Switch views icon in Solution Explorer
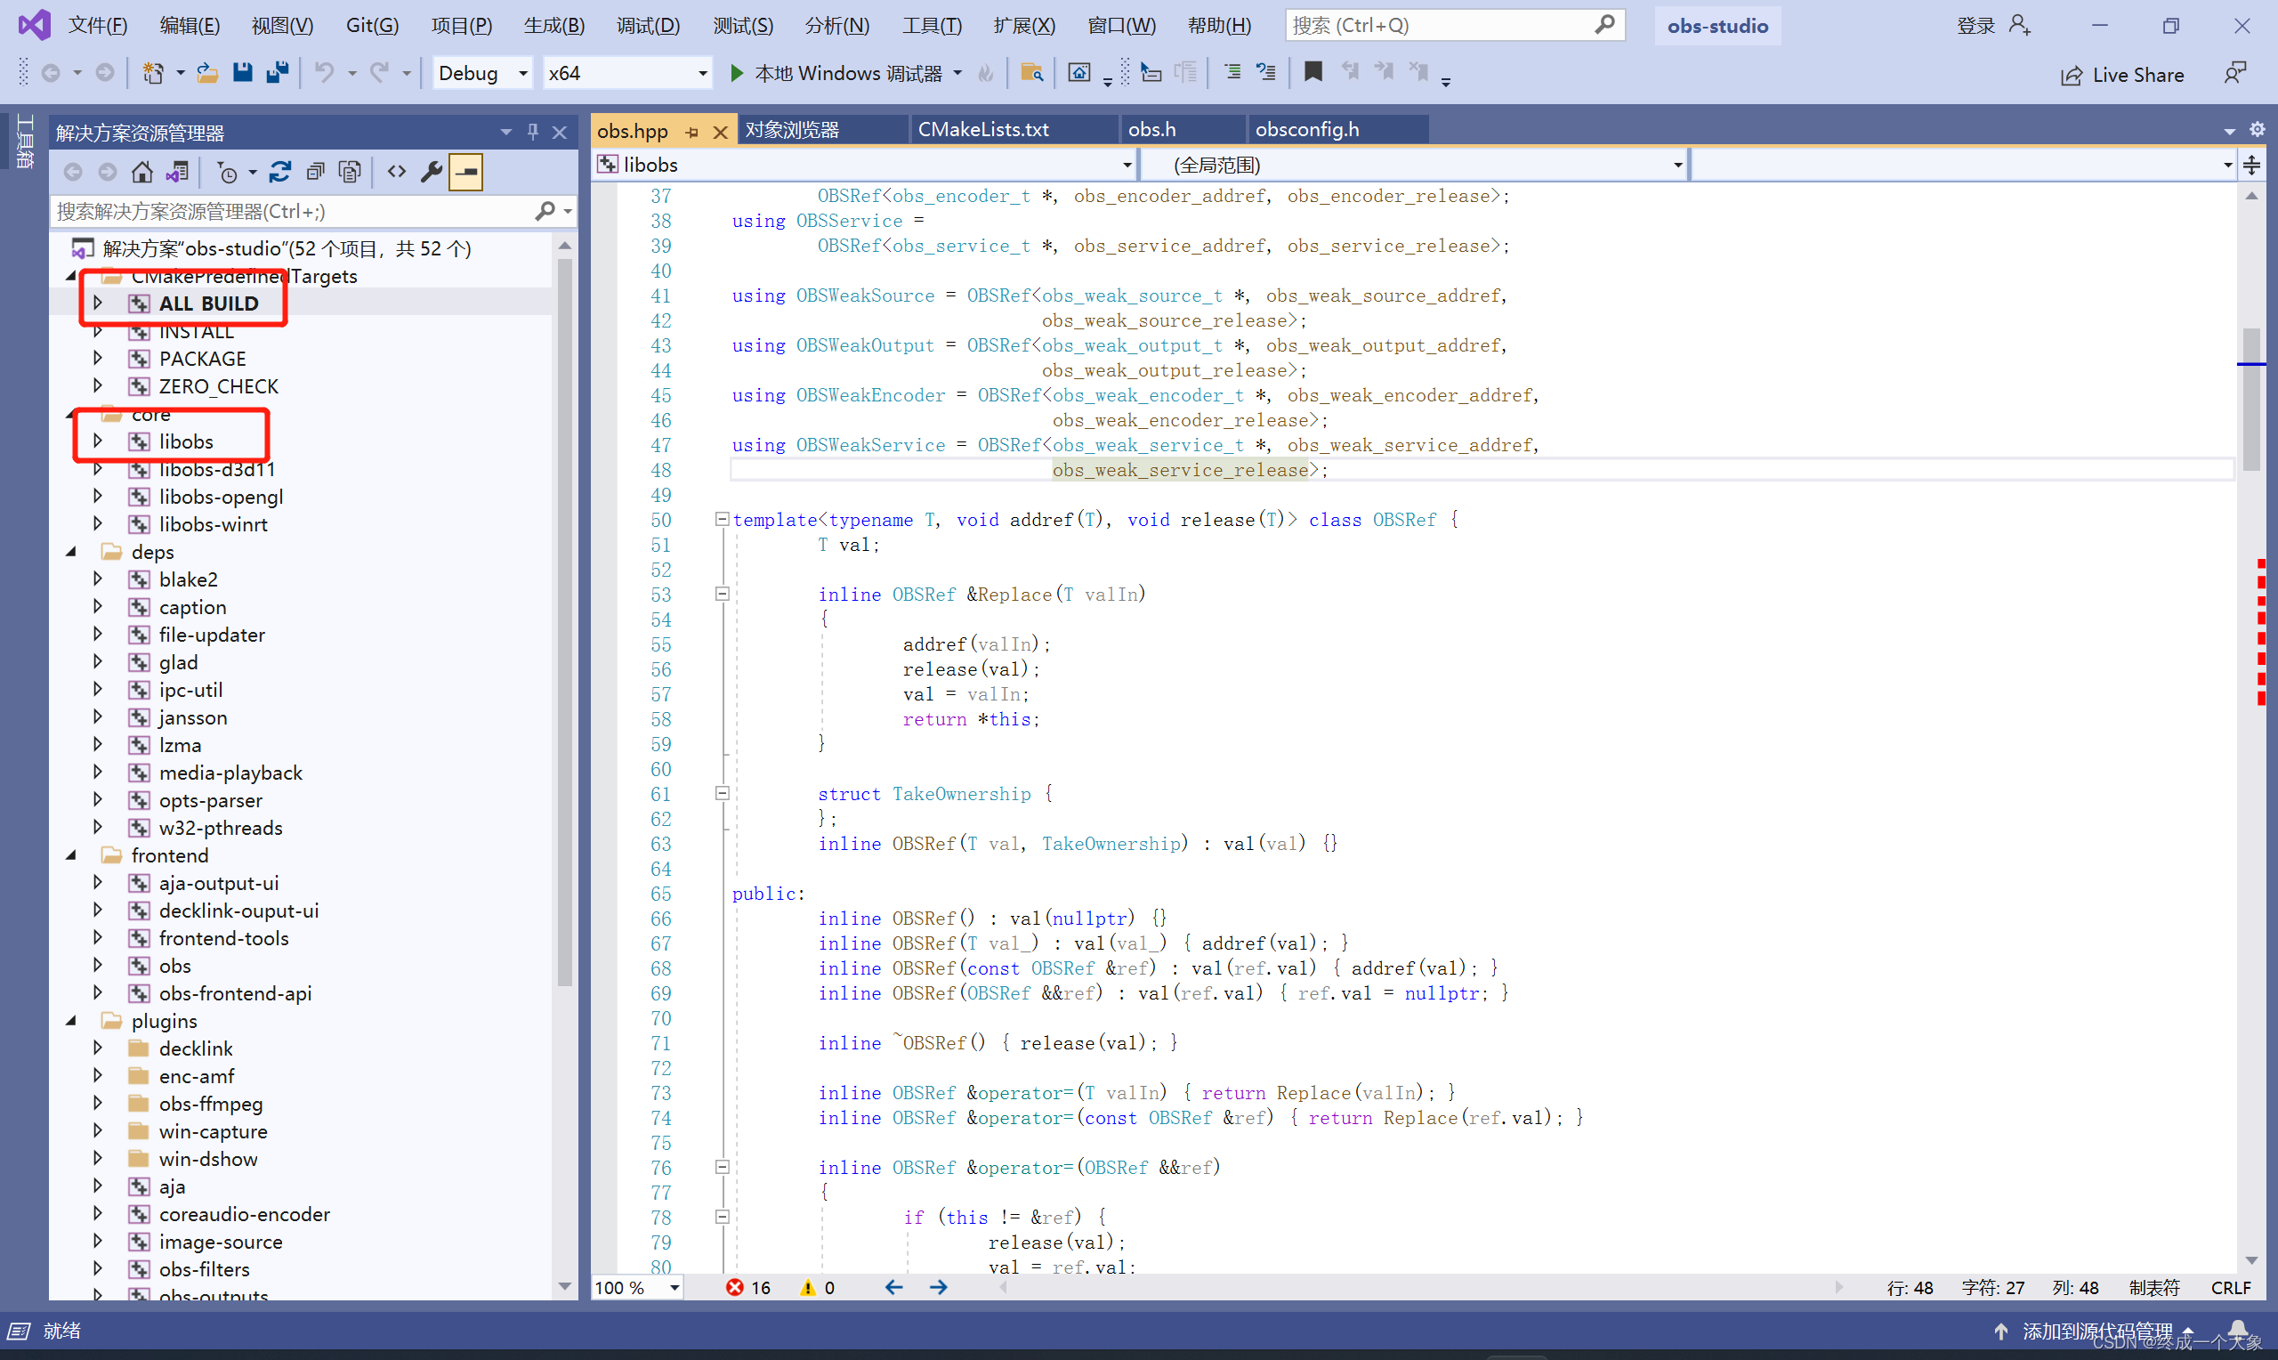Screen dimensions: 2278x1360 tap(177, 173)
